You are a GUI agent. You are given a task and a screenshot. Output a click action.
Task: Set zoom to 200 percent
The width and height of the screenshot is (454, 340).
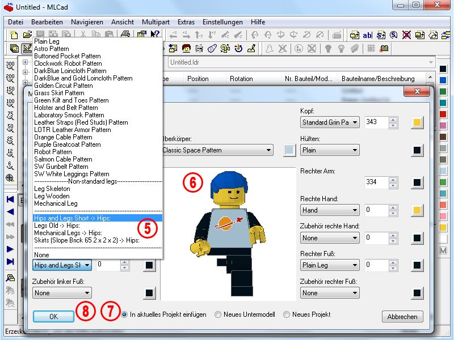coord(10,78)
